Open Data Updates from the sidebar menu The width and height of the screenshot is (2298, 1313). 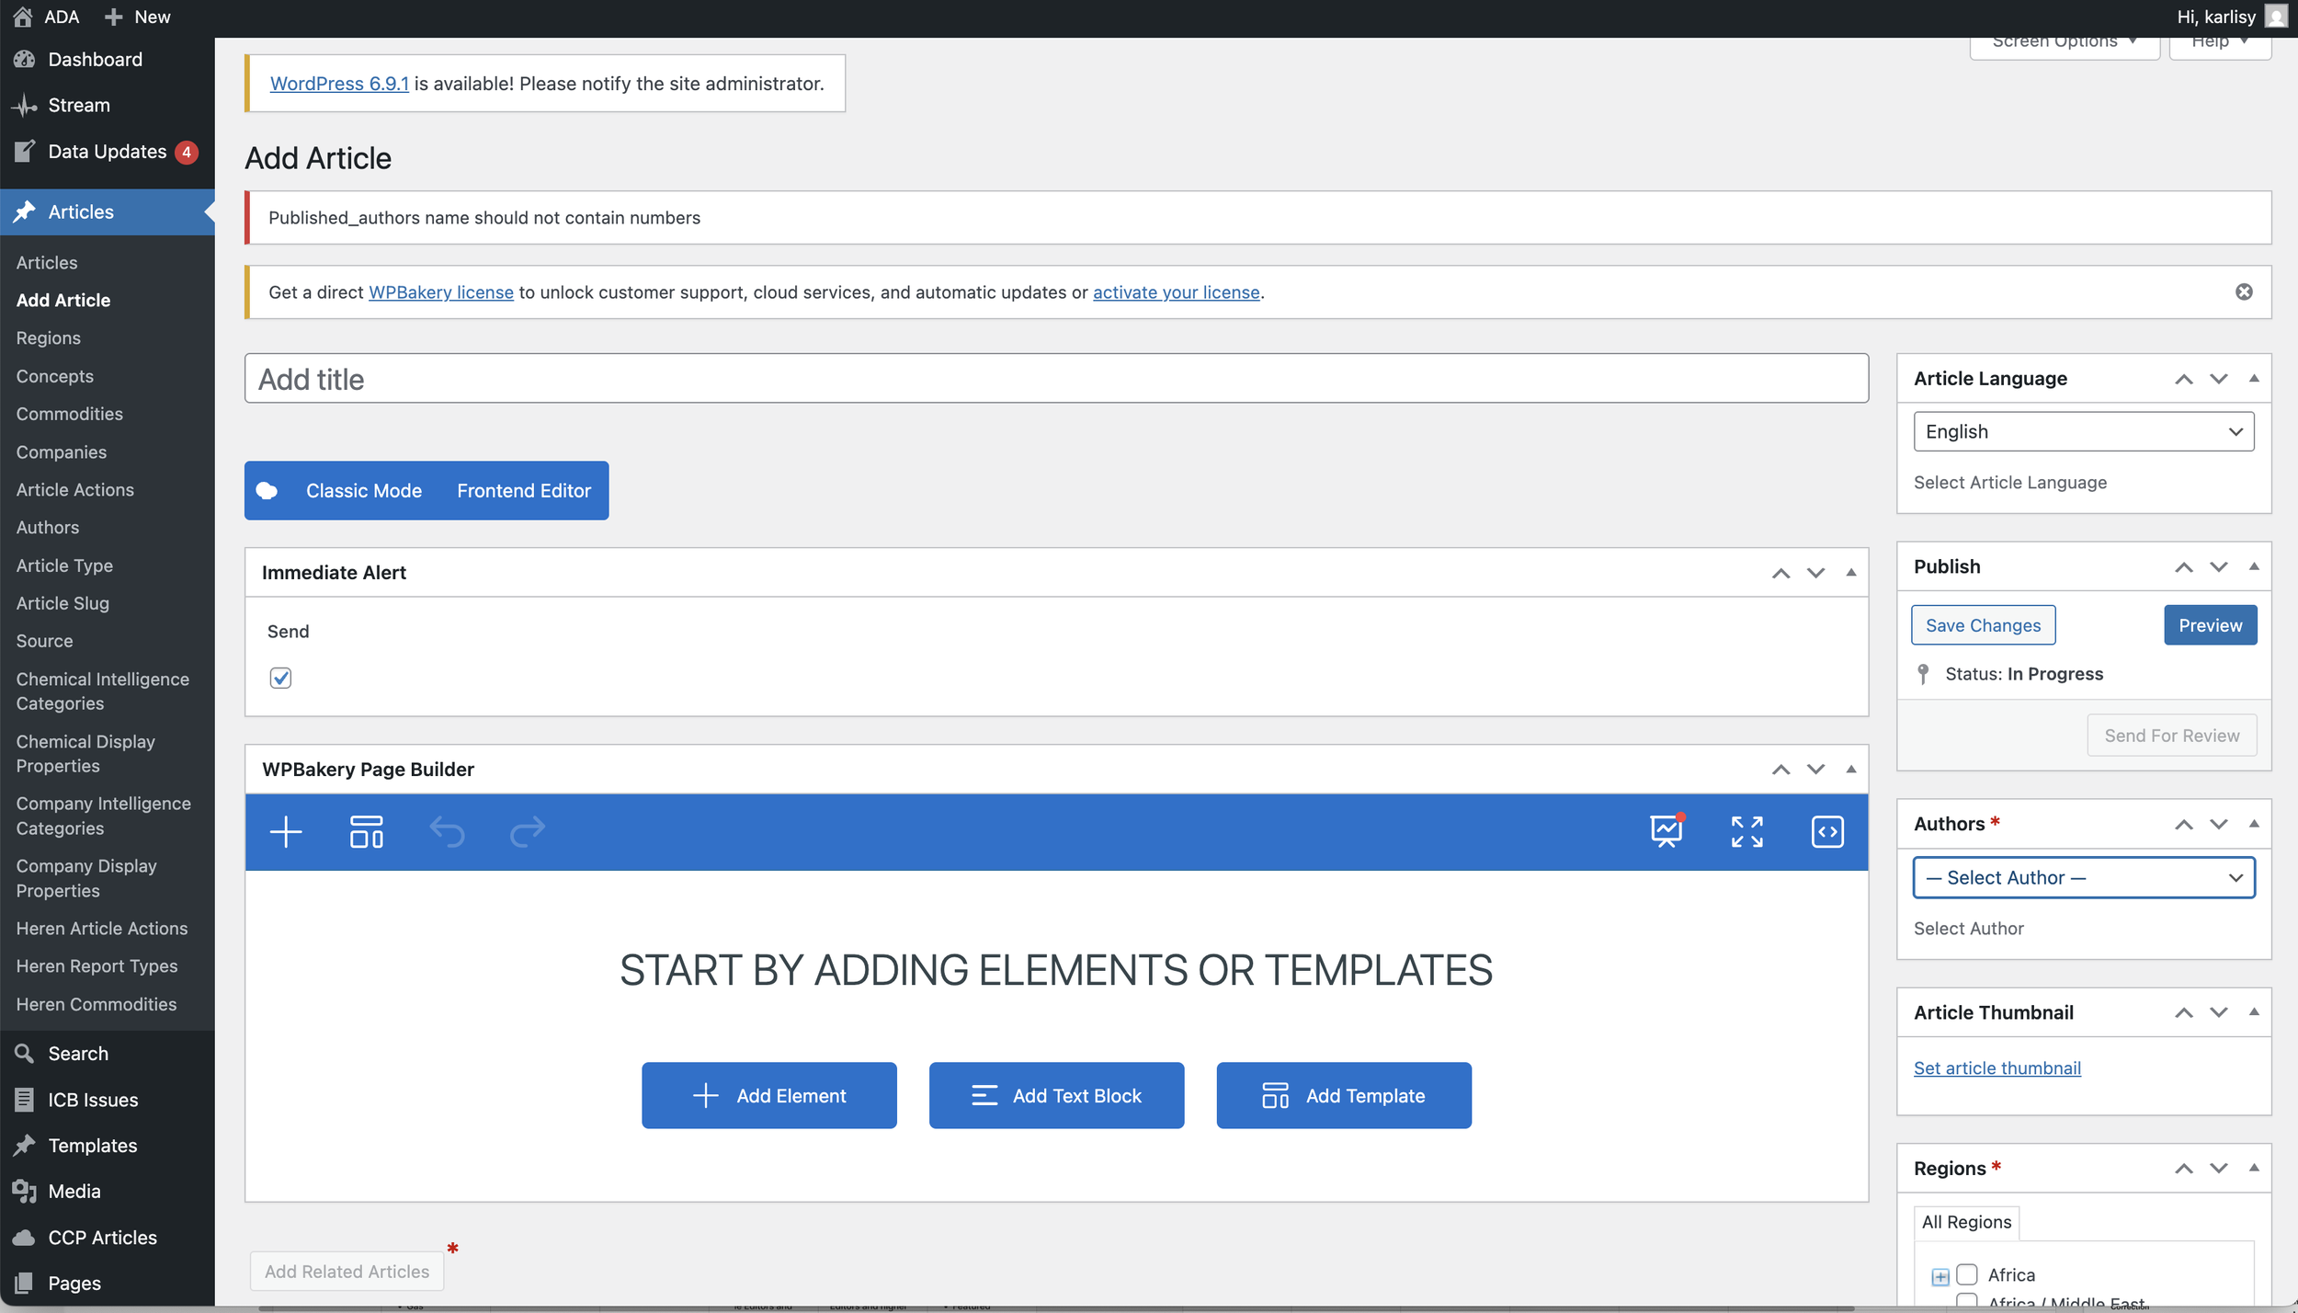(x=108, y=151)
